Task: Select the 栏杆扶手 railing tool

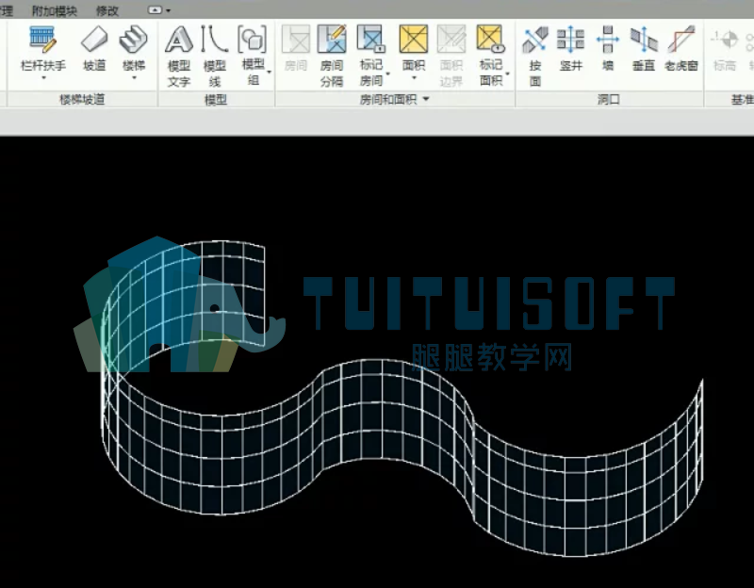Action: [42, 48]
